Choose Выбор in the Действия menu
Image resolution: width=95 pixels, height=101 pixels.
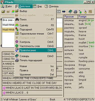[36, 11]
